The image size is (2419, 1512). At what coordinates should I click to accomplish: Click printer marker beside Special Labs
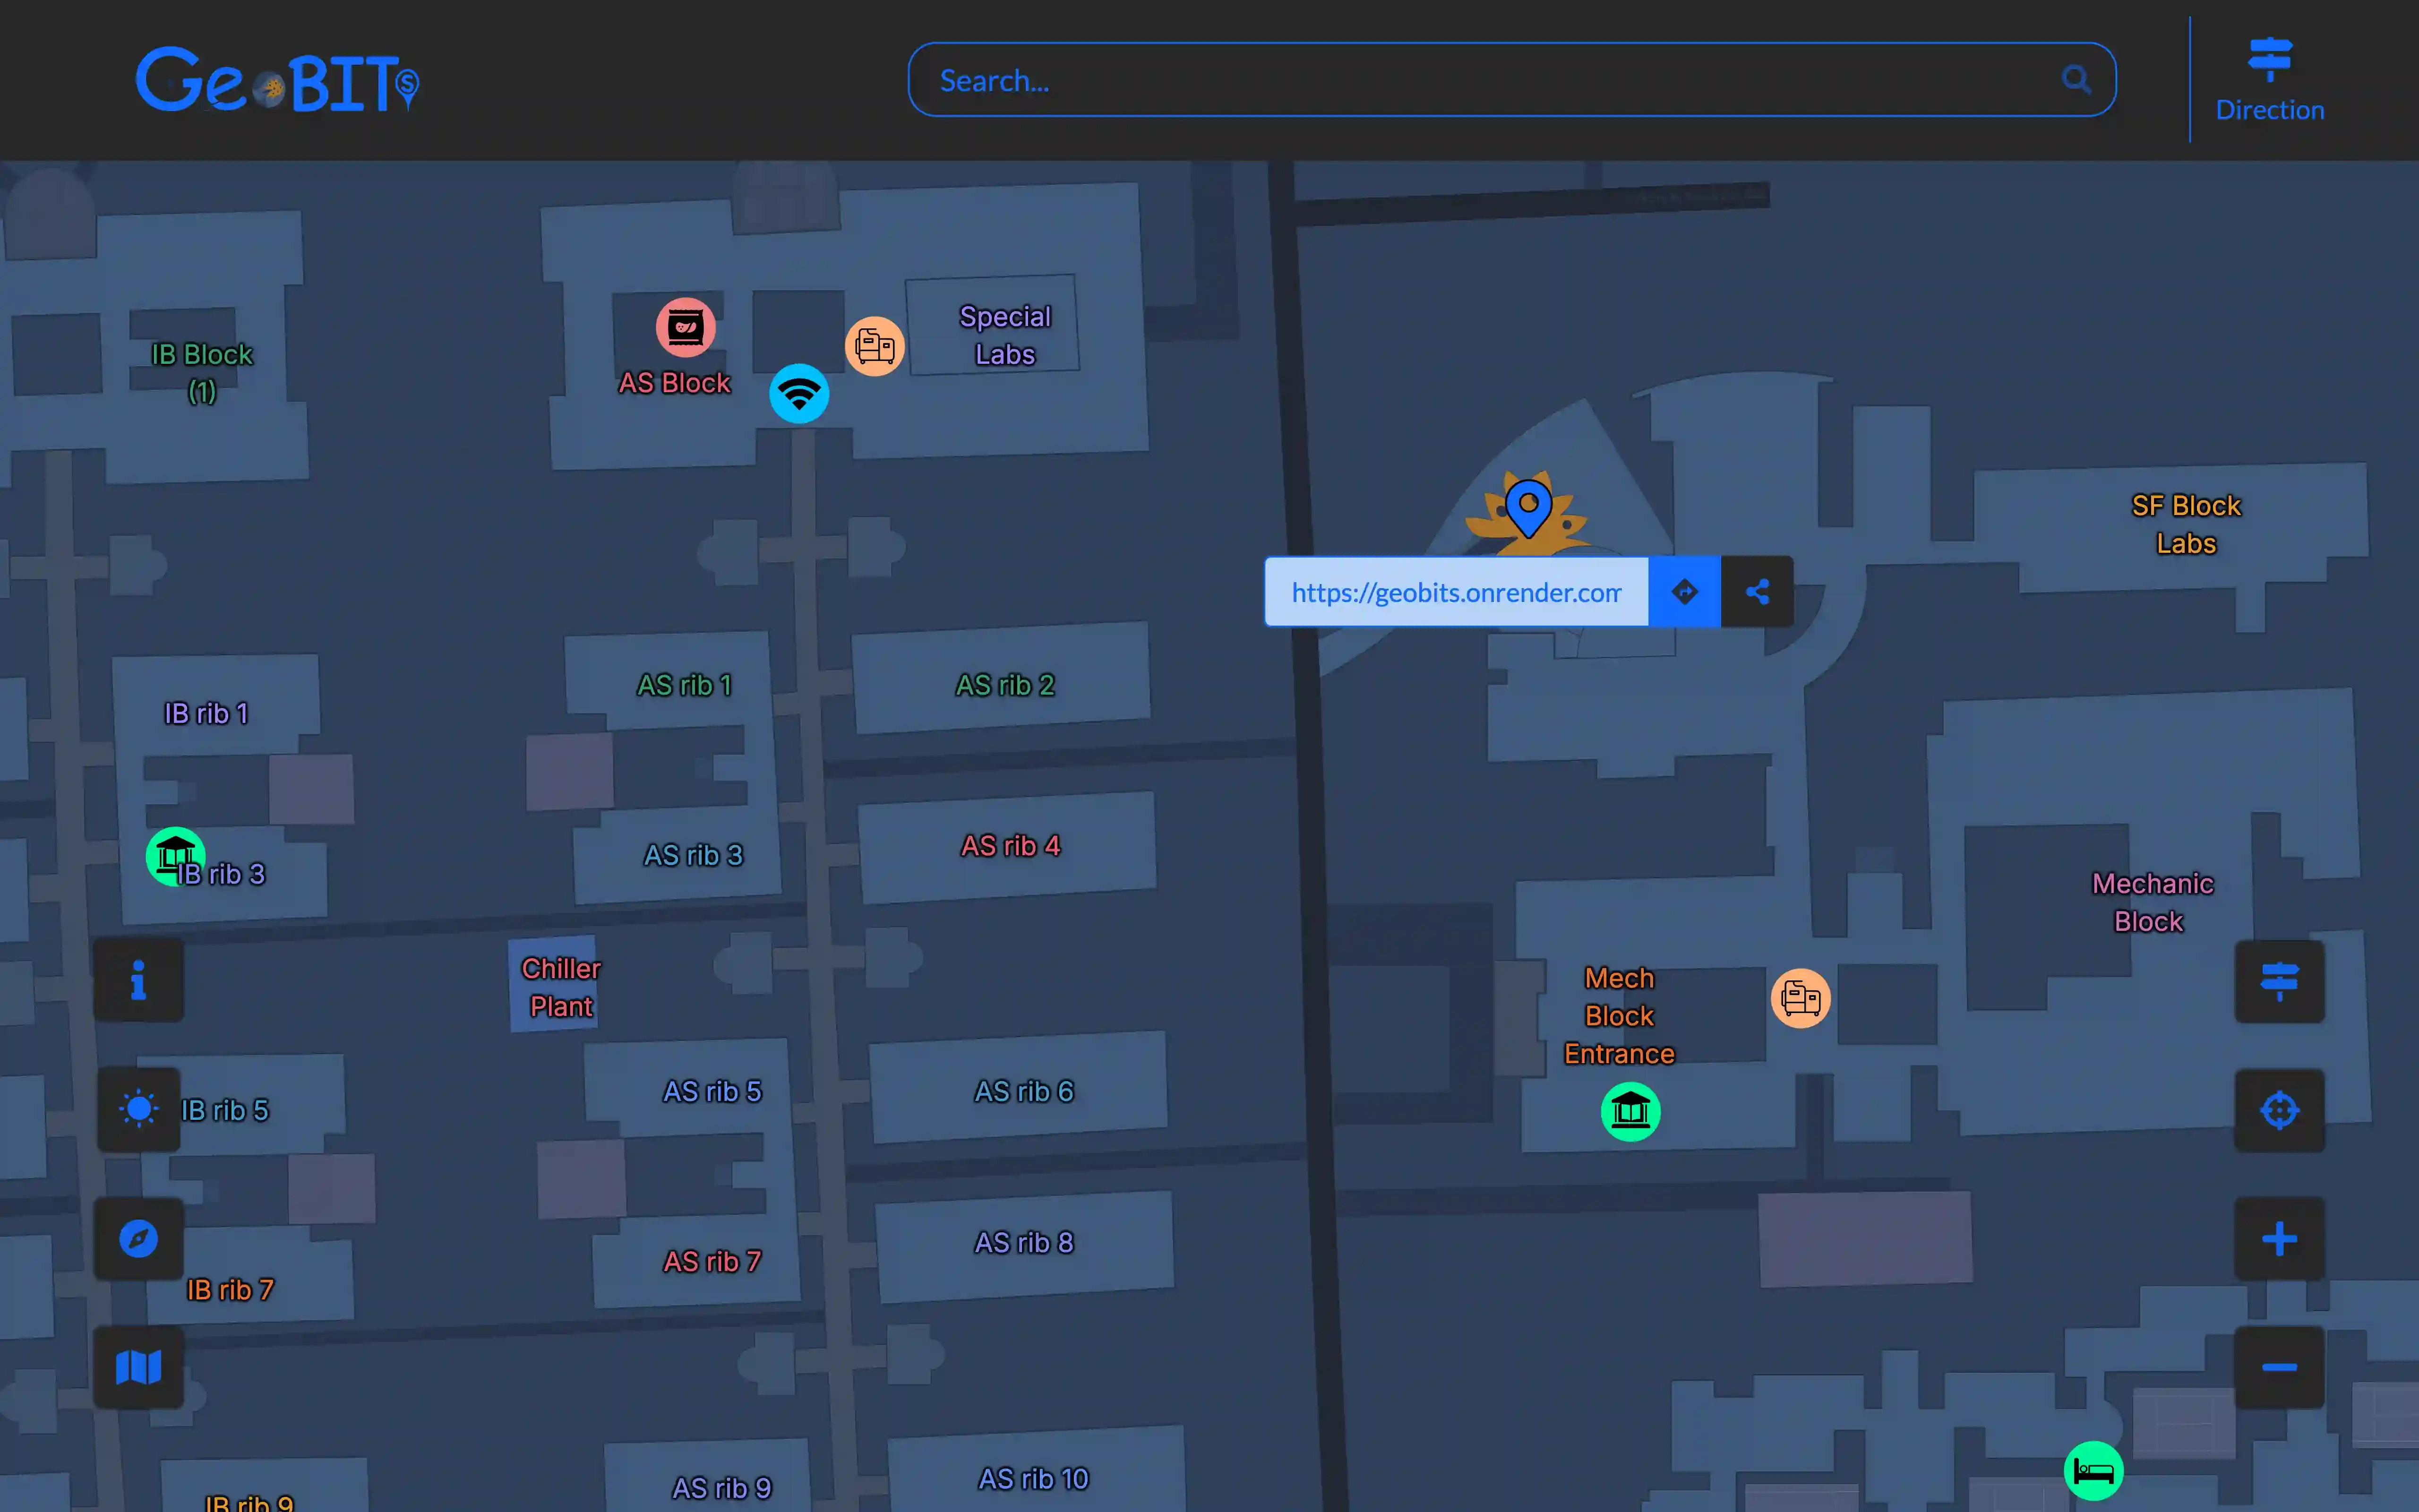(x=875, y=347)
